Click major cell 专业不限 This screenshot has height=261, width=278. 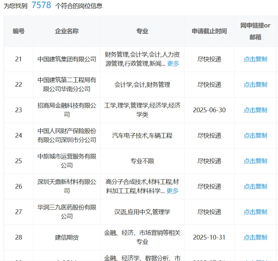coord(142,161)
